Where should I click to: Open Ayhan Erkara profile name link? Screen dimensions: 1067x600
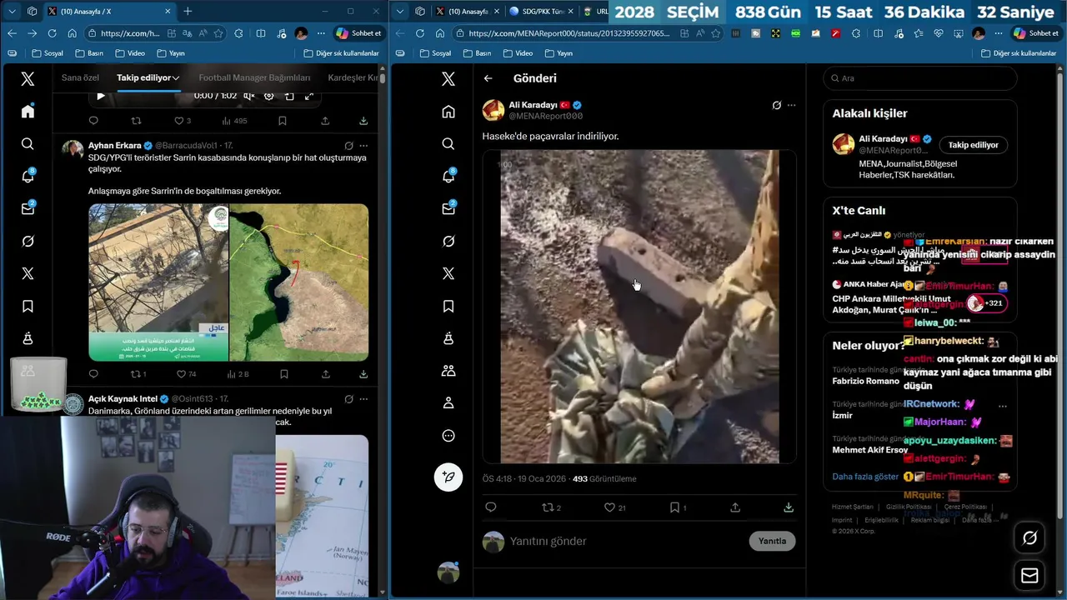tap(115, 145)
